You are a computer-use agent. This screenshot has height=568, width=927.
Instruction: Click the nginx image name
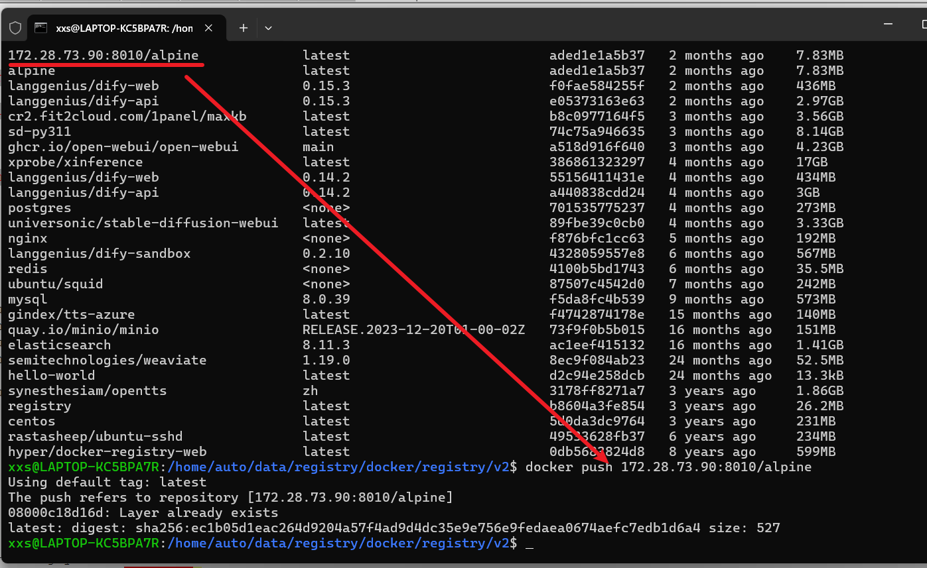coord(27,239)
